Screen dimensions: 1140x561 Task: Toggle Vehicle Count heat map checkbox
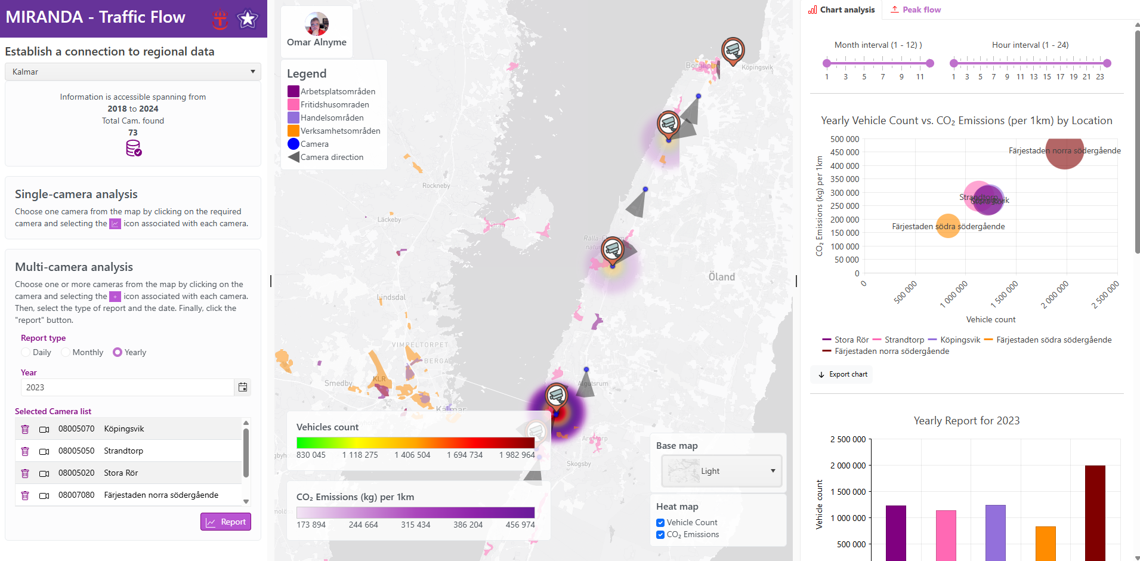(660, 523)
